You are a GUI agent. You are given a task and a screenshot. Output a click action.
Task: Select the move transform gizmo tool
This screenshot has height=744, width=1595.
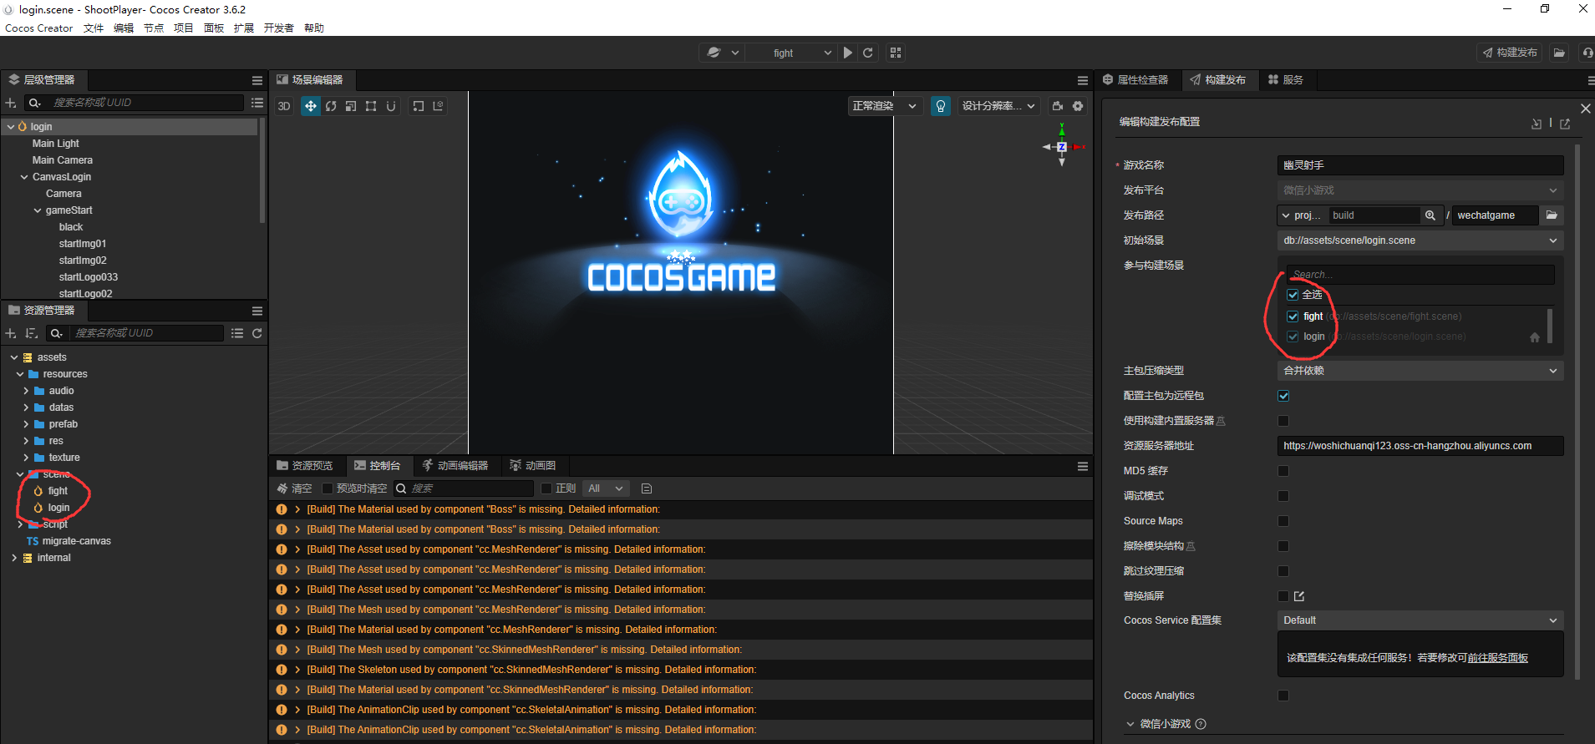(311, 106)
